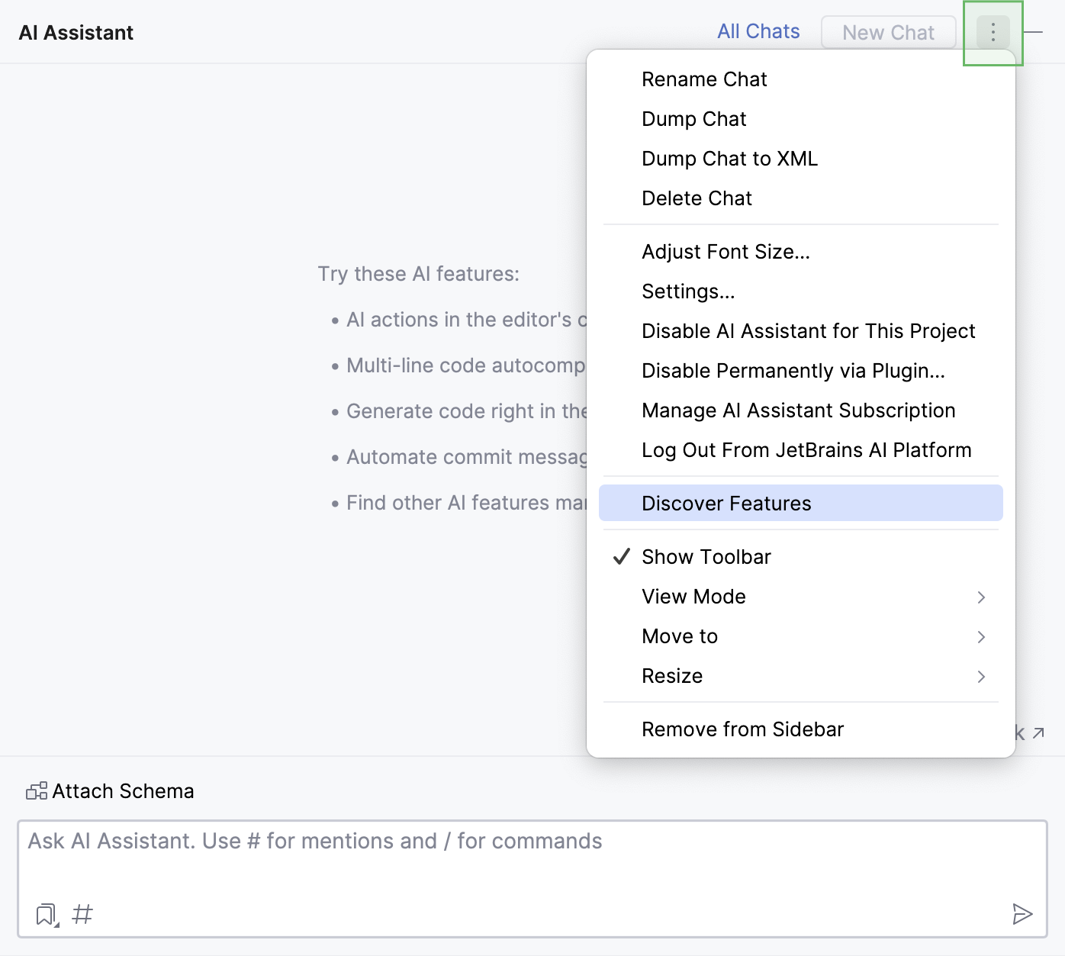The height and width of the screenshot is (956, 1065).
Task: Click the send message arrow icon
Action: (1022, 914)
